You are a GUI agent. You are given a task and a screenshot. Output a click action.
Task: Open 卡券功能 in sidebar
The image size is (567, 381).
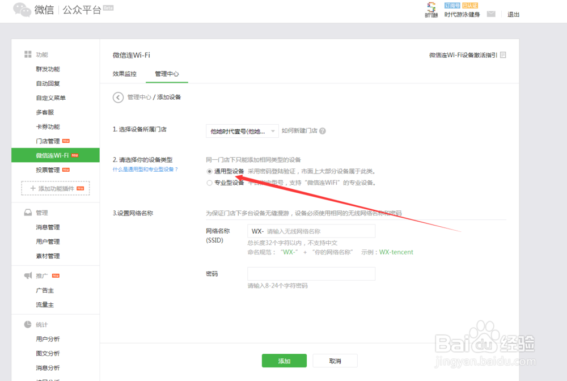(48, 127)
